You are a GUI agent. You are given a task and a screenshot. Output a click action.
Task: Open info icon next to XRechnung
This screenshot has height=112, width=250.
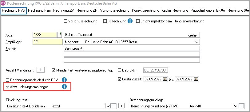click(130, 21)
